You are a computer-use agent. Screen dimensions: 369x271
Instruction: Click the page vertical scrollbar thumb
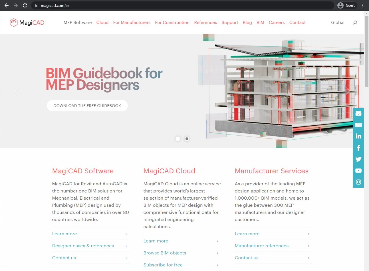[366, 51]
